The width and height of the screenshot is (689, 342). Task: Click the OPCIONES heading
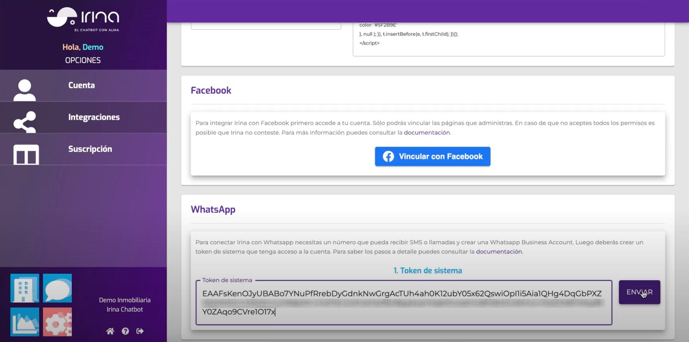83,60
